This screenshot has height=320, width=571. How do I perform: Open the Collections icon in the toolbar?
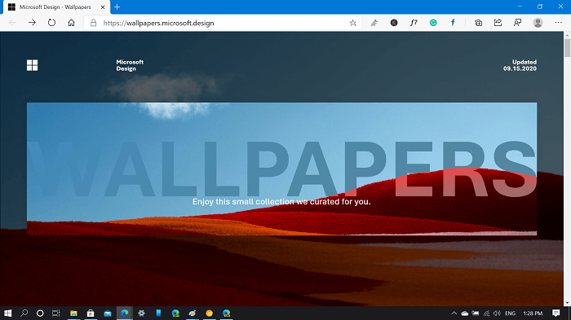[x=478, y=23]
